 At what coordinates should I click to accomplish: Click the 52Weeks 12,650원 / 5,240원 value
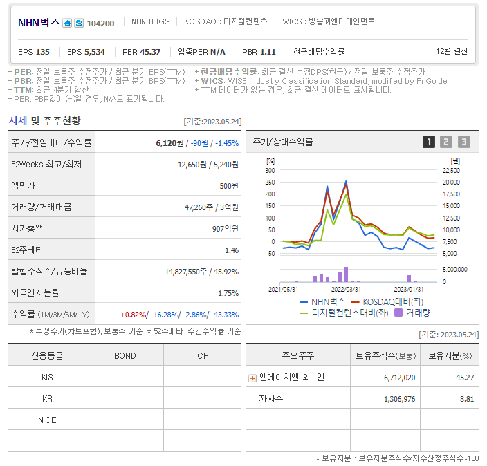[208, 165]
